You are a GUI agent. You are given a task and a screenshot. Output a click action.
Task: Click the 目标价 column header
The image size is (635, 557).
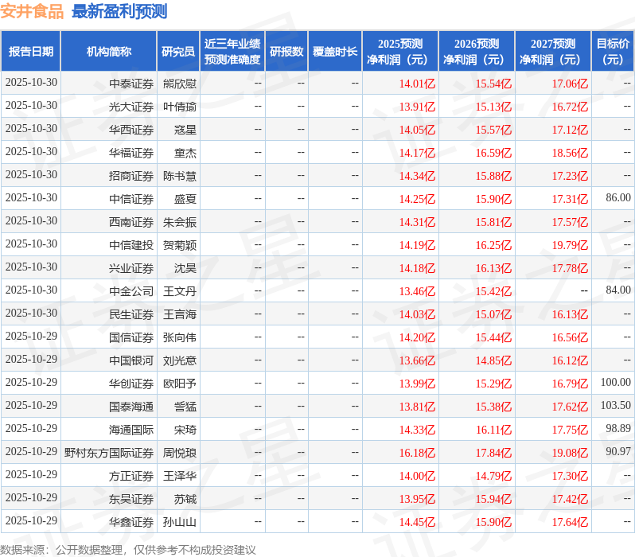pos(613,52)
